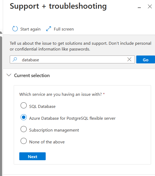
Task: Choose the Subscription management radio option
Action: [x=24, y=129]
